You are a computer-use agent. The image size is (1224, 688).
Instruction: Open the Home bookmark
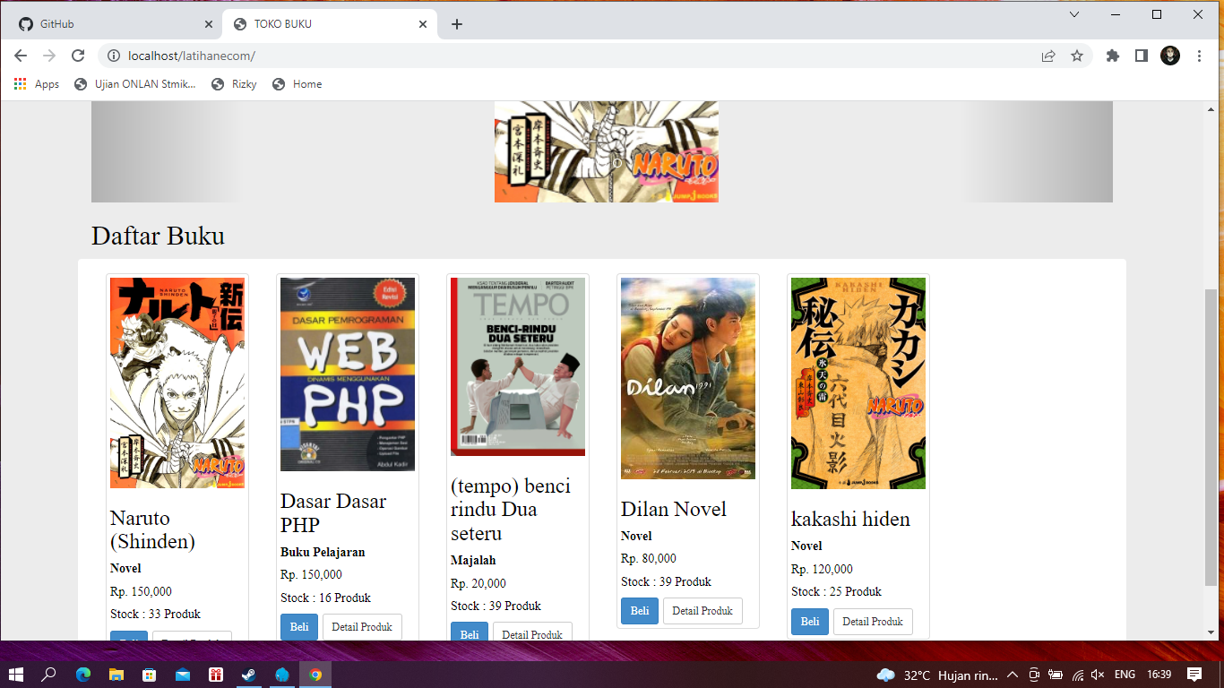tap(297, 84)
